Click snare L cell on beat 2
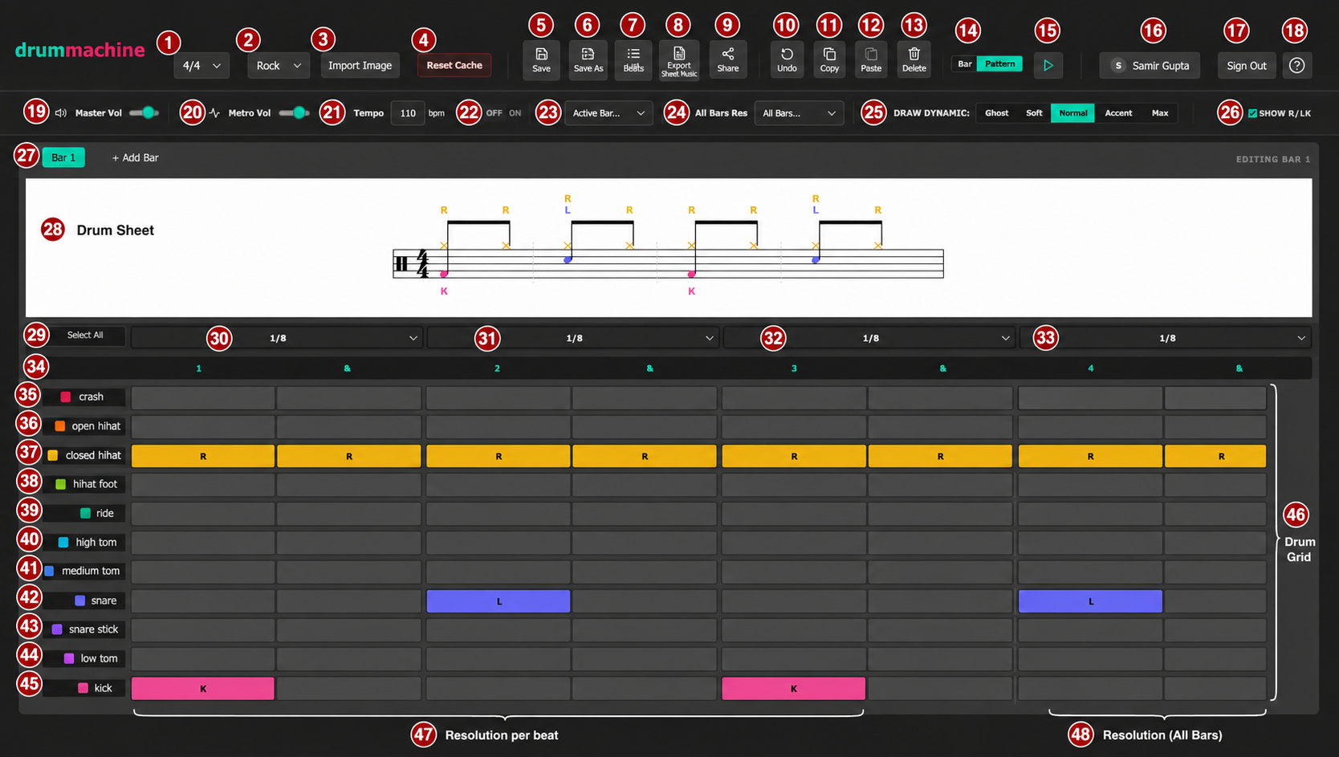The height and width of the screenshot is (757, 1339). coord(499,601)
